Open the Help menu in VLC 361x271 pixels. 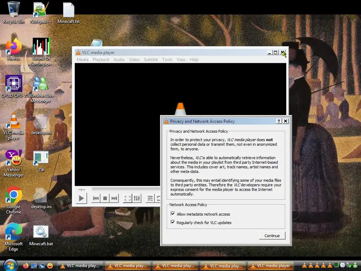[x=194, y=59]
